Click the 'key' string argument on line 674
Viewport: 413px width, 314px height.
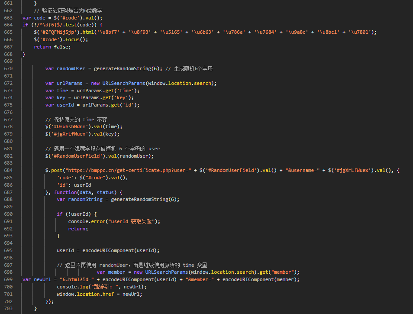pyautogui.click(x=121, y=98)
